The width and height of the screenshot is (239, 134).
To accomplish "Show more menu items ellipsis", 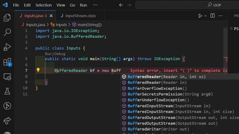I will click(95, 5).
